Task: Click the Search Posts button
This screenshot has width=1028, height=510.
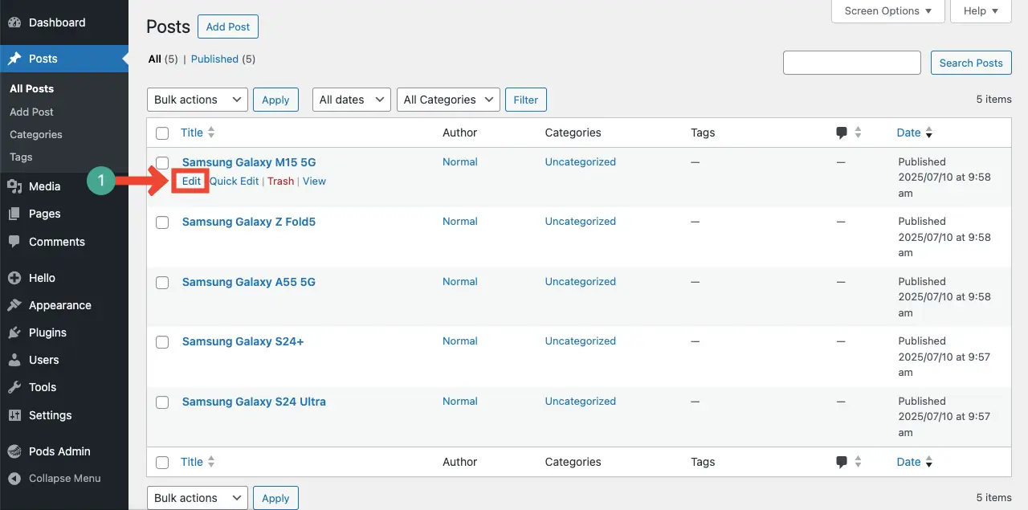Action: pyautogui.click(x=971, y=63)
